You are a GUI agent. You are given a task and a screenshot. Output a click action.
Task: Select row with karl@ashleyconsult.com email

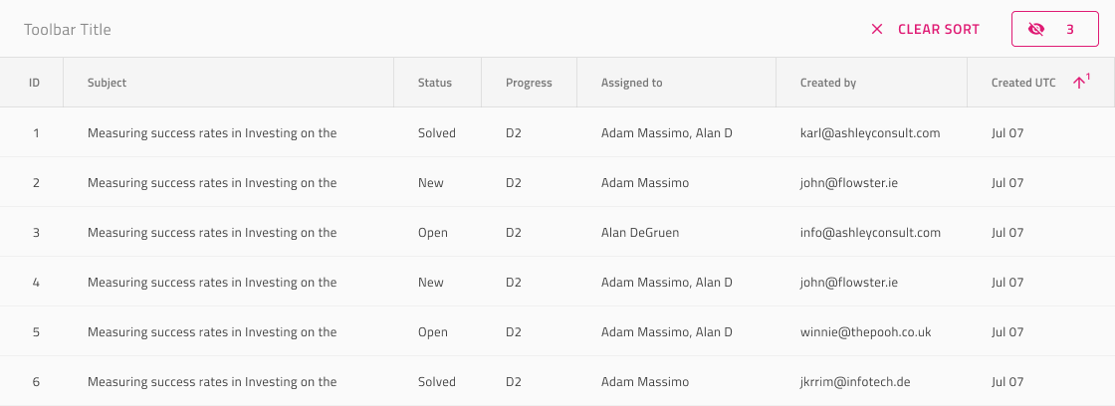click(557, 132)
